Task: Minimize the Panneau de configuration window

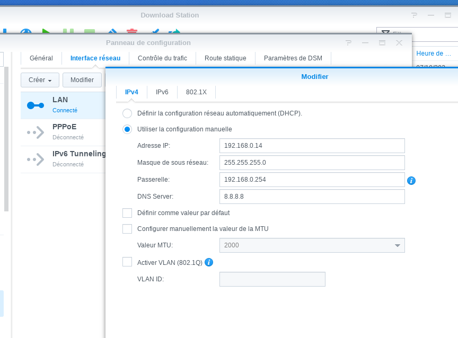Action: (365, 43)
